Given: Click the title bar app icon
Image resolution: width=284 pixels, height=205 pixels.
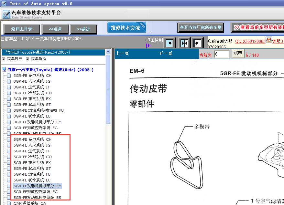Looking at the screenshot, I should click(4, 4).
